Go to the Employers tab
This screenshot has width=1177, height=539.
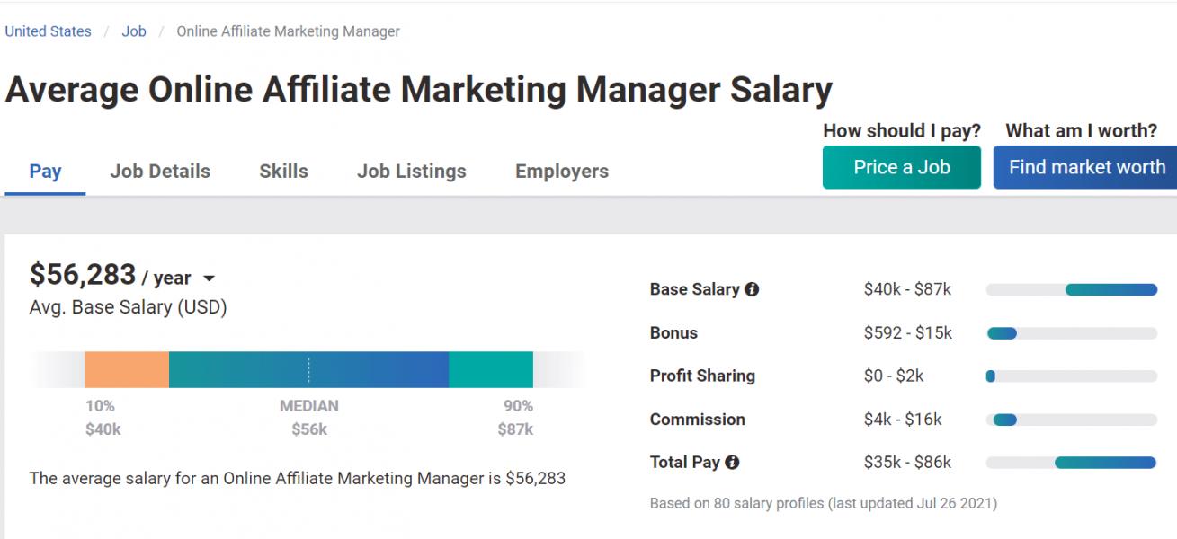tap(562, 172)
